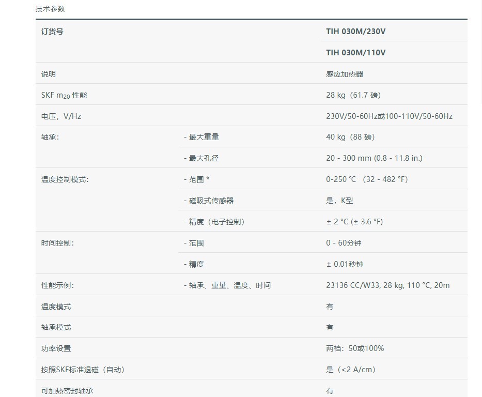This screenshot has height=397, width=482.
Task: Click the ± 0.01秒钟 value
Action: (x=345, y=264)
